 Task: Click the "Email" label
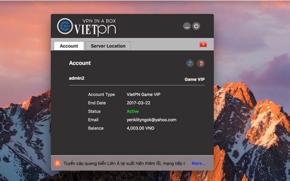[93, 120]
